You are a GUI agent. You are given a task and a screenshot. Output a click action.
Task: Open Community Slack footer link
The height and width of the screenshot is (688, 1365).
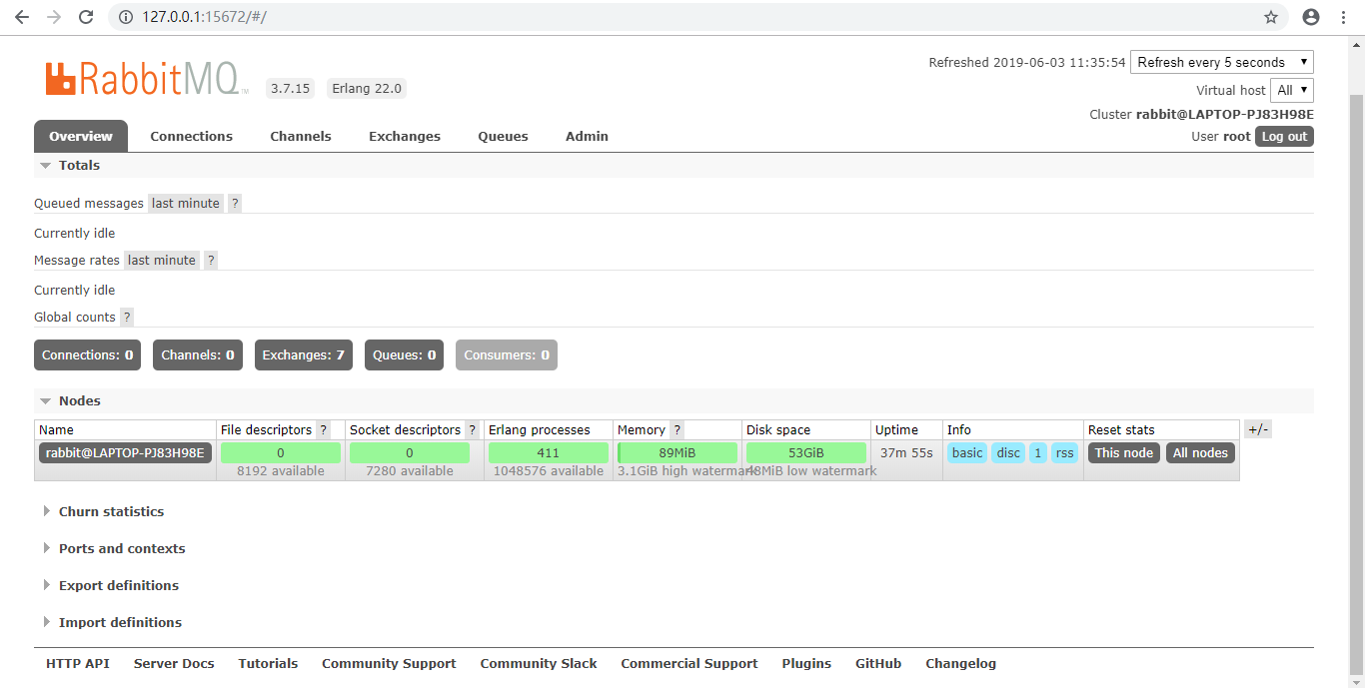(539, 663)
